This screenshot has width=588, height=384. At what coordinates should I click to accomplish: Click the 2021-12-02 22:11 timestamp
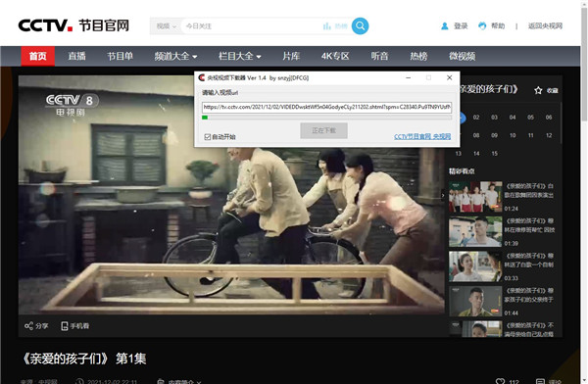(x=112, y=381)
